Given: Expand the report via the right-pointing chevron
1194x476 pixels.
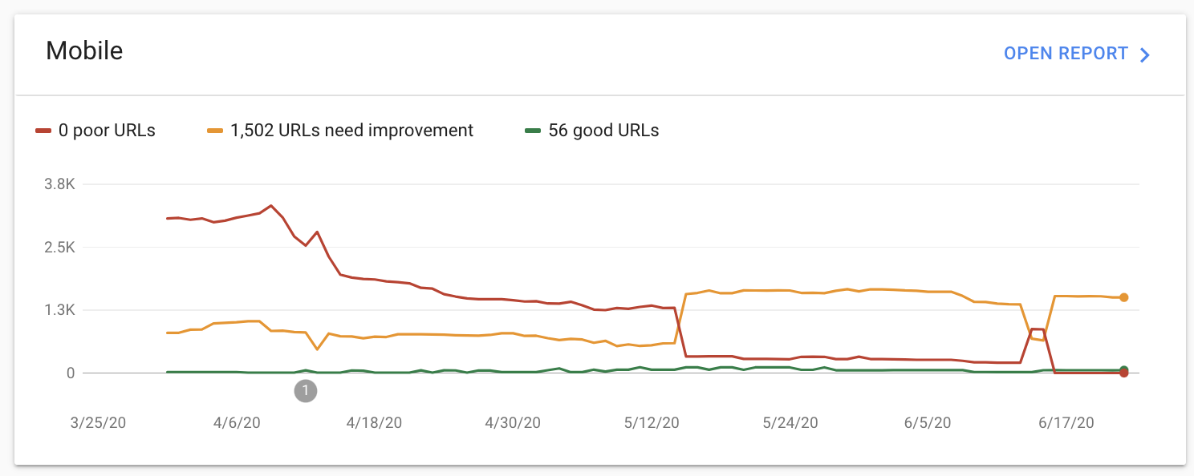Looking at the screenshot, I should tap(1144, 54).
